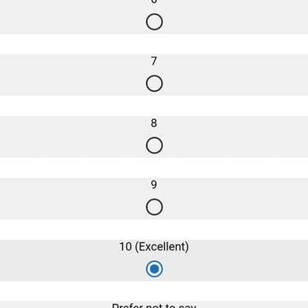Pick rating 7 via its gray row
The image size is (308, 308).
coord(154,75)
